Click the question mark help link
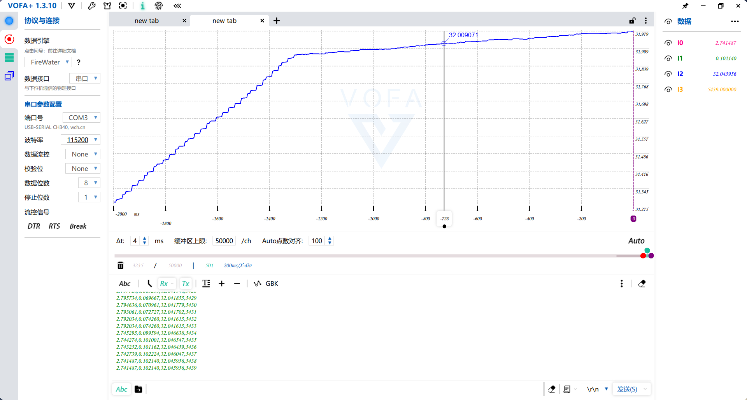The image size is (747, 400). point(79,62)
